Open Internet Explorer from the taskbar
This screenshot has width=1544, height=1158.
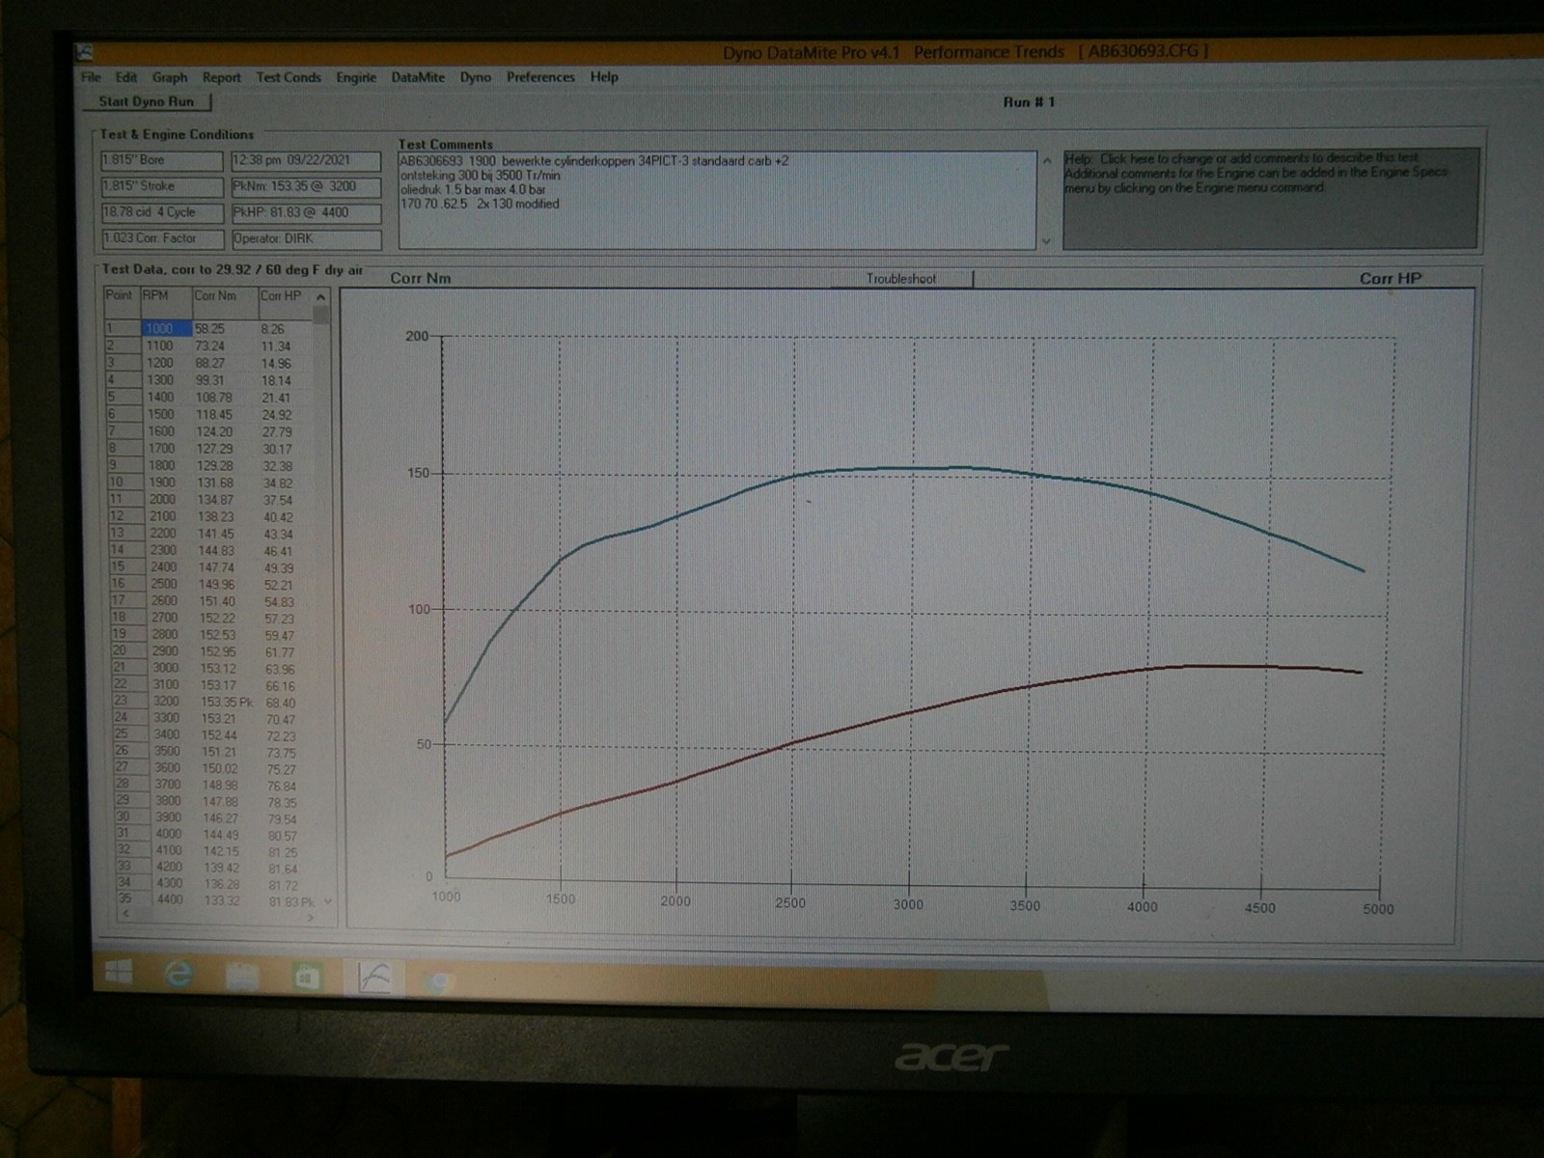(179, 975)
